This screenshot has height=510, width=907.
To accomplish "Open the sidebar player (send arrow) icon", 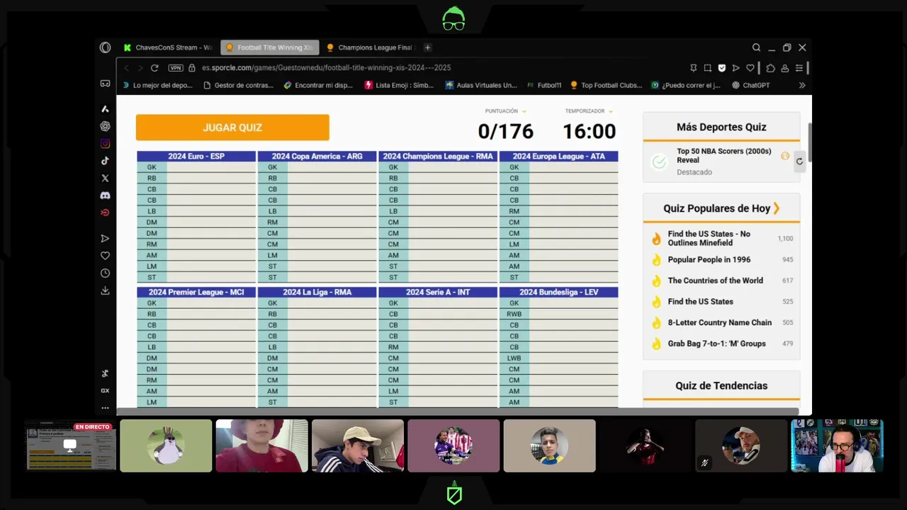I will pos(105,239).
